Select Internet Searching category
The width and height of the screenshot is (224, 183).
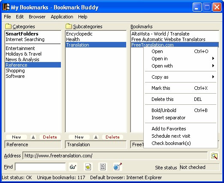[33, 39]
